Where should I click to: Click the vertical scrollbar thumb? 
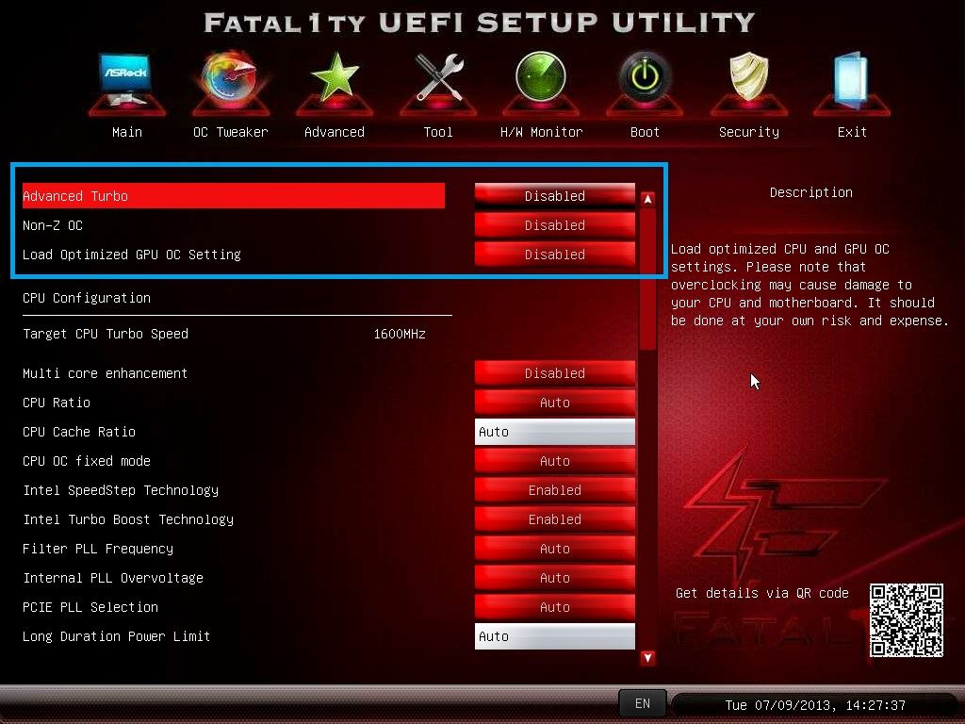tap(647, 279)
